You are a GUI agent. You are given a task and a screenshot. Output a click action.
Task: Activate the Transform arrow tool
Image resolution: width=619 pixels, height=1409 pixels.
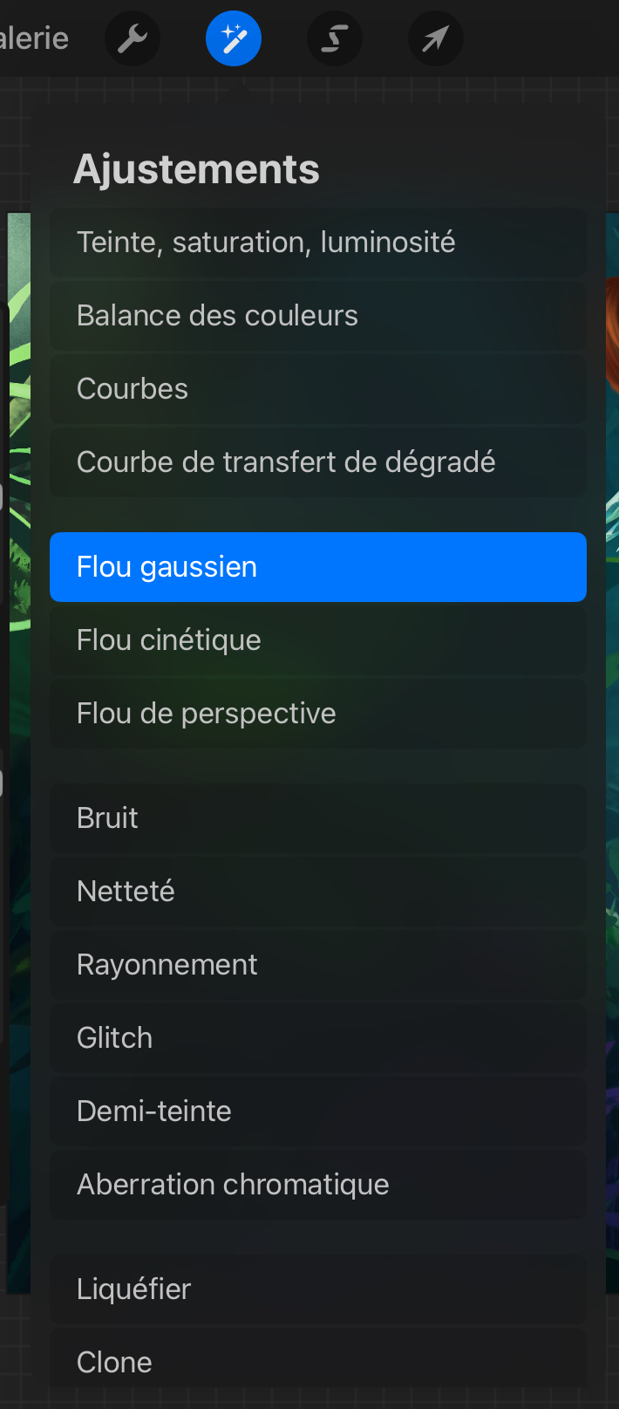click(436, 38)
